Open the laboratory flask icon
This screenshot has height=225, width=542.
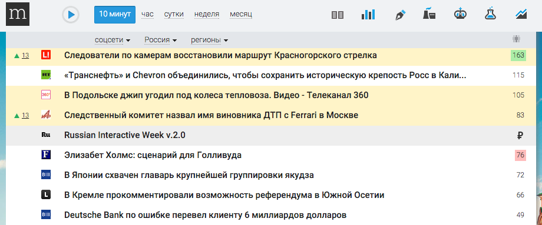pos(490,14)
